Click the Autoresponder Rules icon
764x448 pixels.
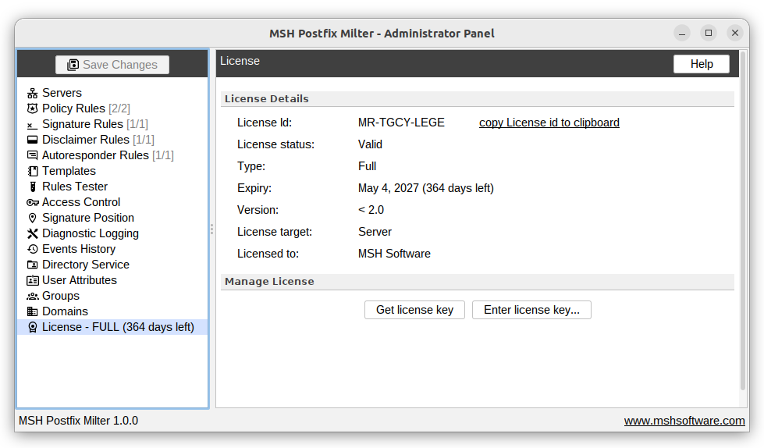click(x=32, y=155)
